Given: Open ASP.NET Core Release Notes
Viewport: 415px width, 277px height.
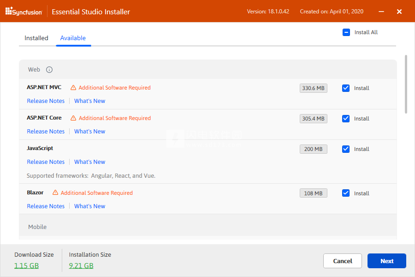Looking at the screenshot, I should click(46, 132).
